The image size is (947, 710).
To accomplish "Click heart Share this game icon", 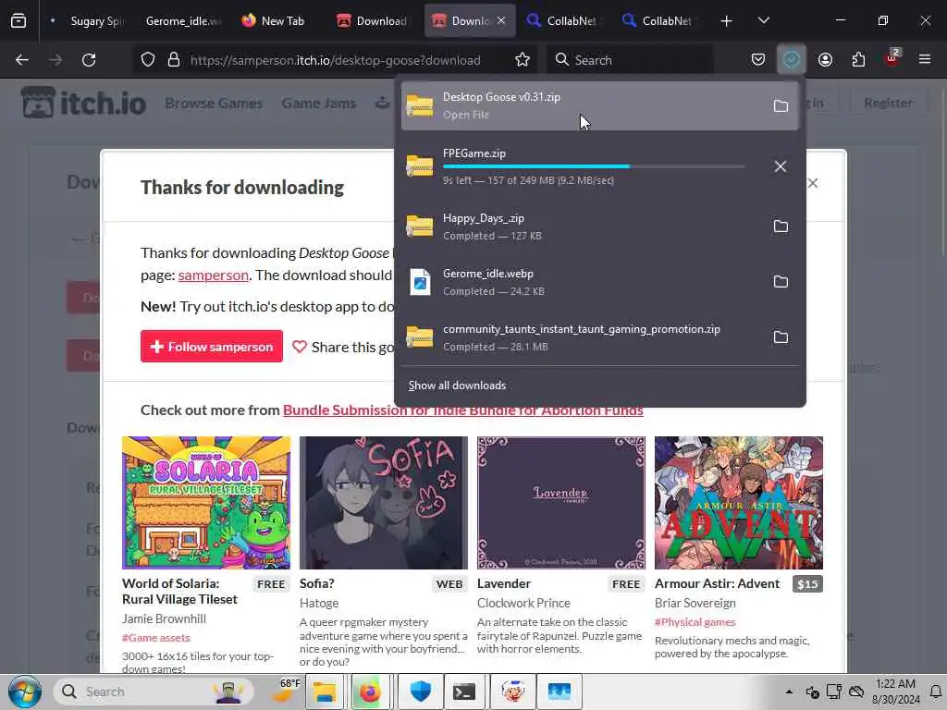I will tap(300, 347).
